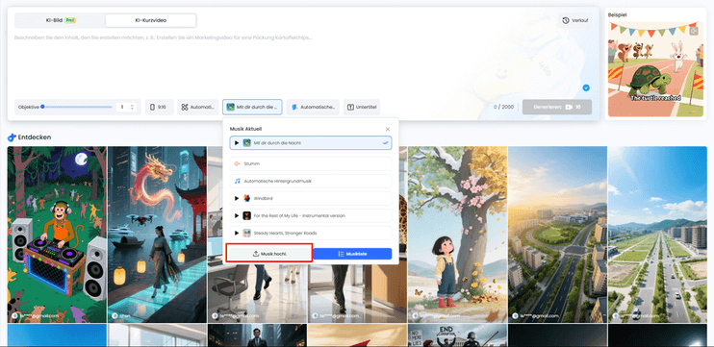Open the 9:16 aspect ratio selector
Screen dimensions: 714x347
coord(160,108)
